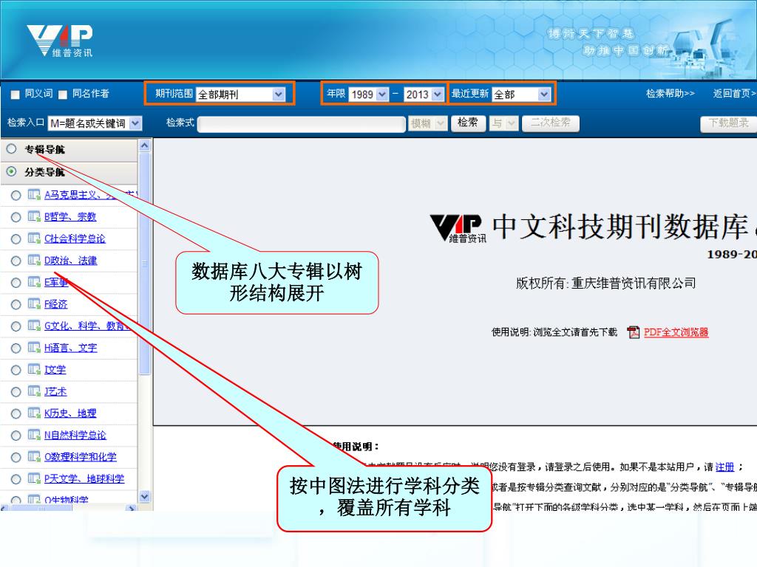Click the navigation panel scroll-up arrow
This screenshot has width=757, height=567.
click(144, 145)
